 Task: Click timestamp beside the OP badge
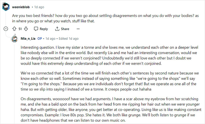point(50,38)
